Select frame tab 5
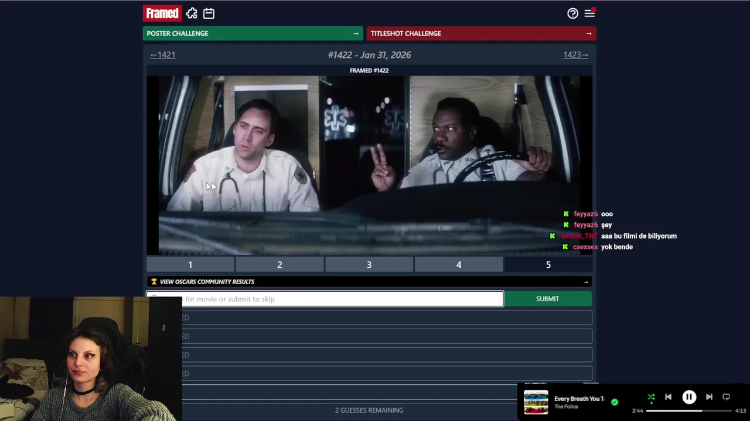This screenshot has height=421, width=750. point(548,265)
